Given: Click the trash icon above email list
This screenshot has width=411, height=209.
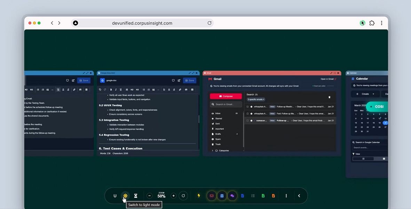Looking at the screenshot, I should pyautogui.click(x=330, y=97).
